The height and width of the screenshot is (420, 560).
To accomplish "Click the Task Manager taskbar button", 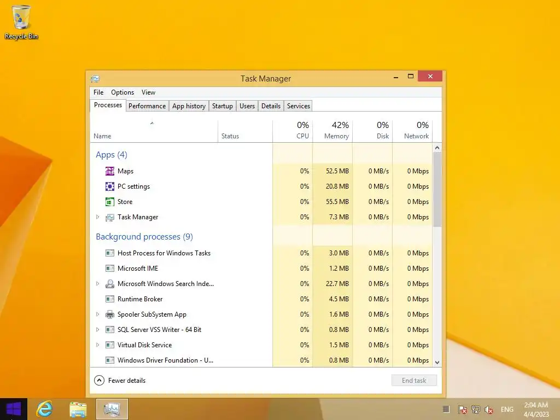I will [x=112, y=409].
